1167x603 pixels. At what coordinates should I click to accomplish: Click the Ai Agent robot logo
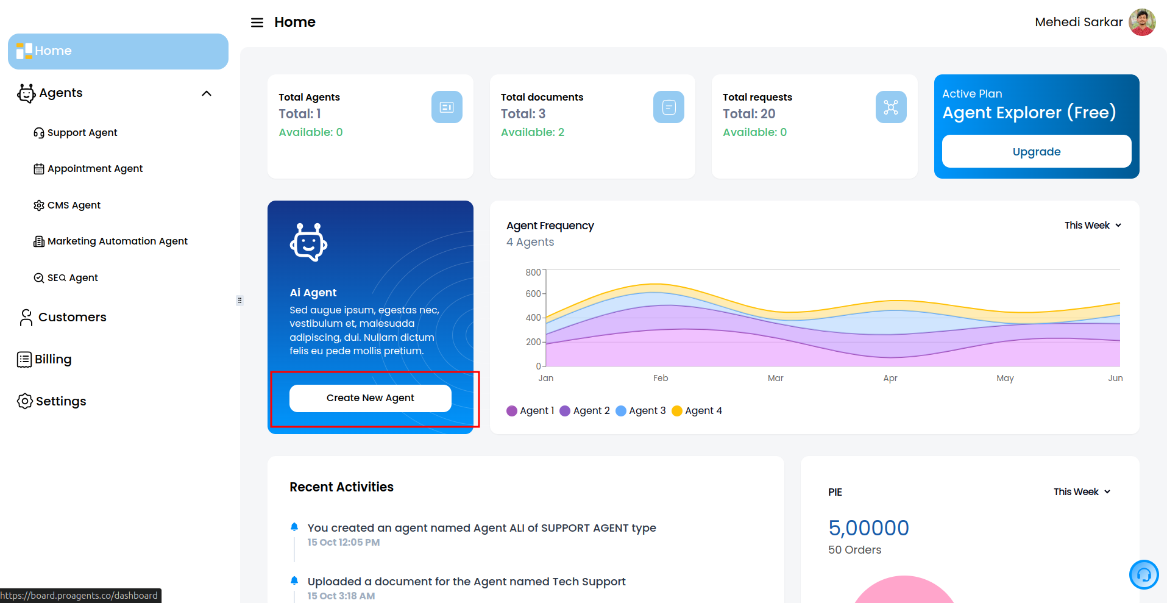point(308,242)
